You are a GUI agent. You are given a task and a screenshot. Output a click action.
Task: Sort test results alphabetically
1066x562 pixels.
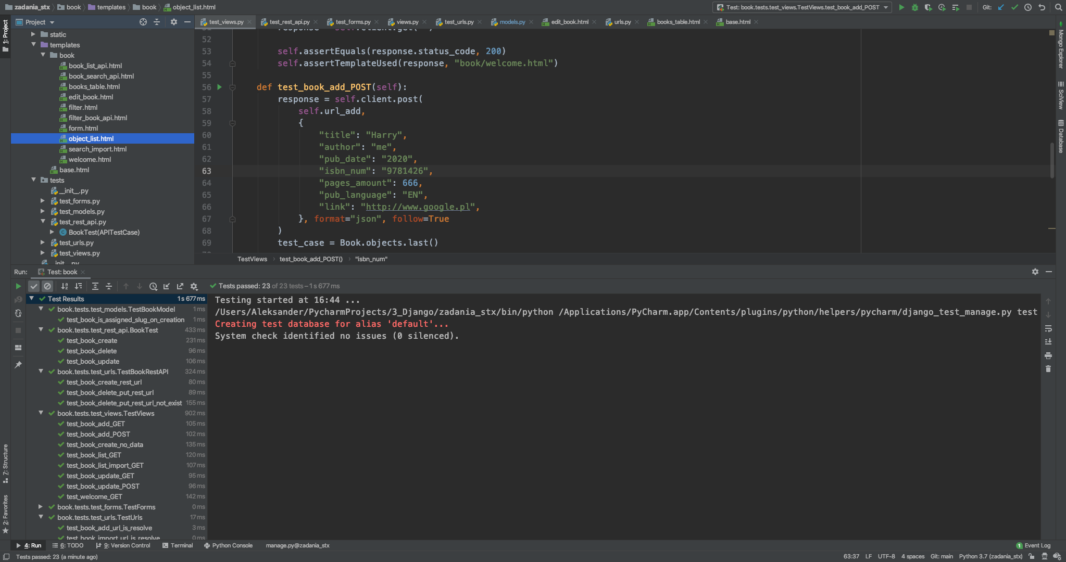click(65, 286)
